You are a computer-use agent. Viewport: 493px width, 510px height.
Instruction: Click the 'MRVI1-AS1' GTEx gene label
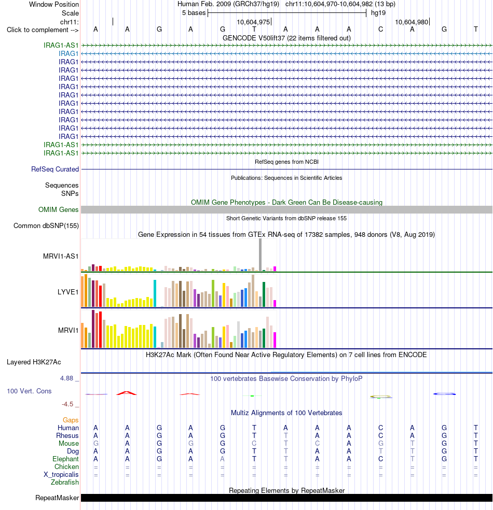click(x=61, y=257)
